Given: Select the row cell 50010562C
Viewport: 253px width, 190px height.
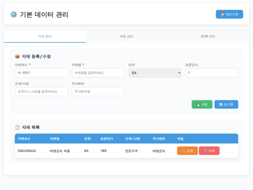Looking at the screenshot, I should 27,151.
